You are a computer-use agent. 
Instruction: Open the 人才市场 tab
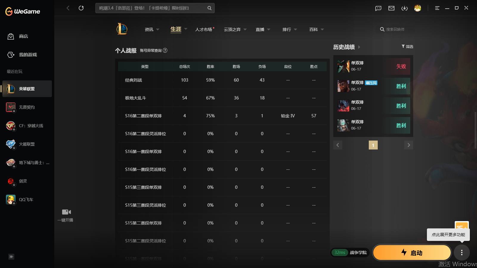pos(204,29)
